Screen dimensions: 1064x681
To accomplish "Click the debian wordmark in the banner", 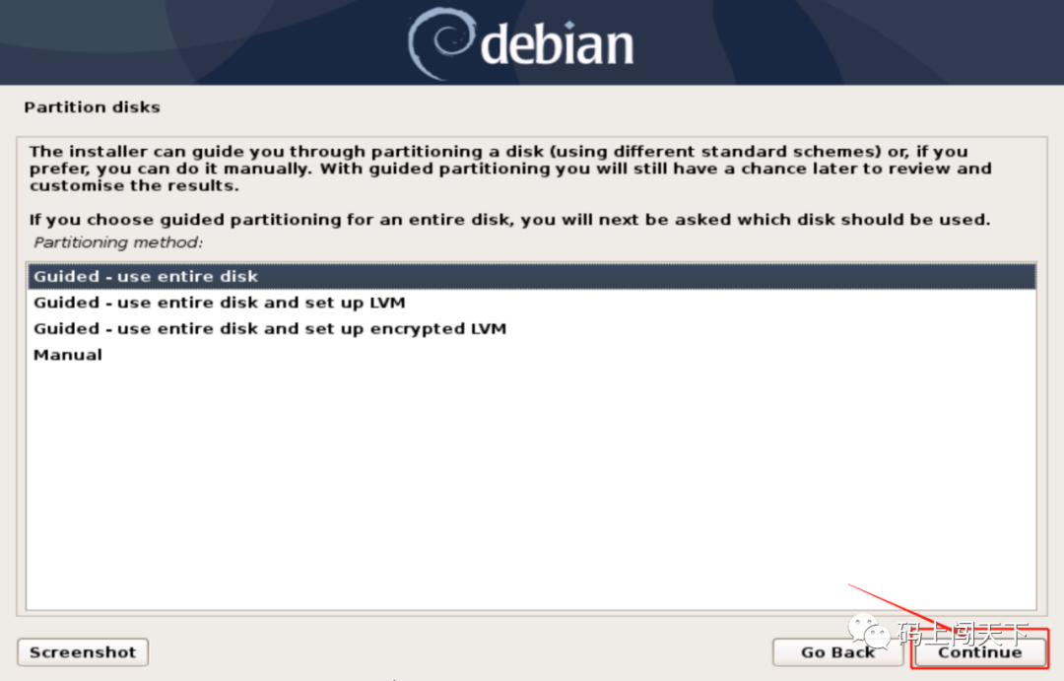I will (x=557, y=44).
